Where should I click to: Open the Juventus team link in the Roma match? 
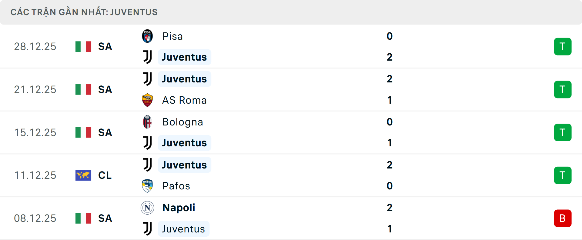(x=184, y=78)
